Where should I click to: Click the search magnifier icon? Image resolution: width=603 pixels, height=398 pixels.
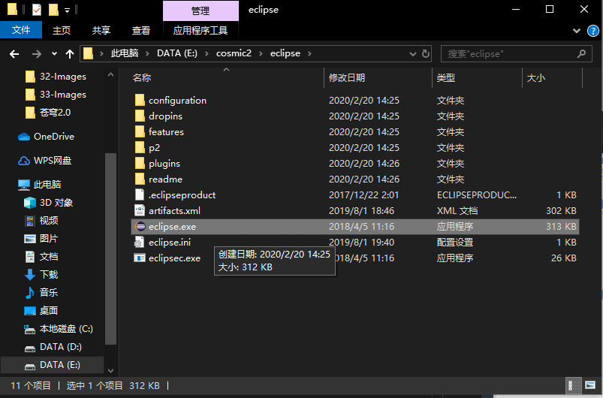581,54
